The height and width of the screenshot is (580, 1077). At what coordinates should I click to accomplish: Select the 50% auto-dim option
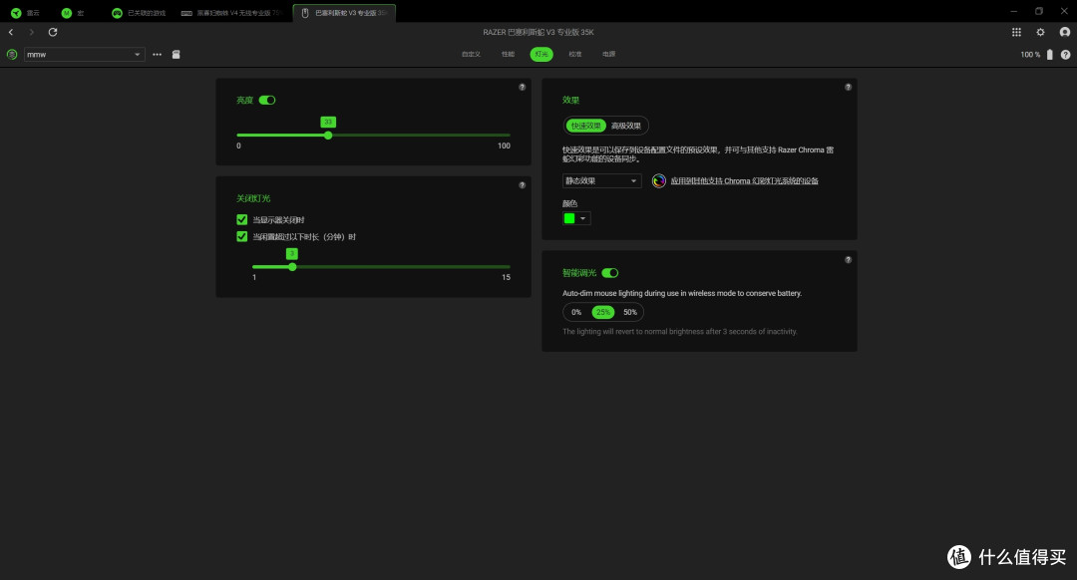(x=630, y=312)
